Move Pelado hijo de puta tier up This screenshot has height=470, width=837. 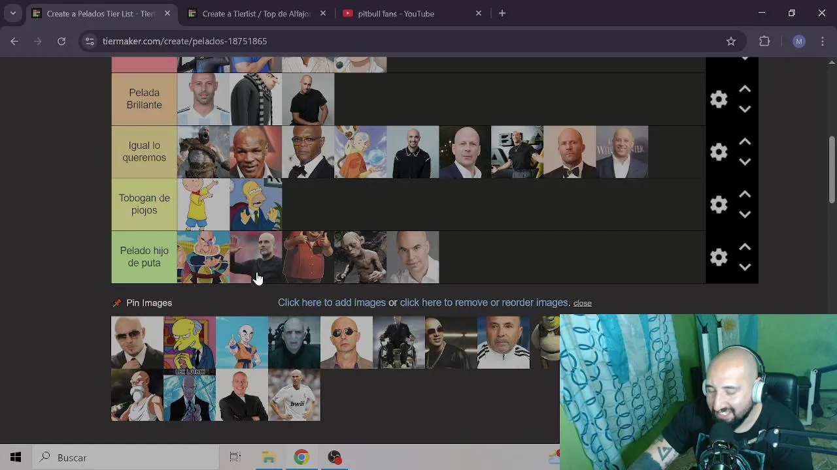pos(745,247)
